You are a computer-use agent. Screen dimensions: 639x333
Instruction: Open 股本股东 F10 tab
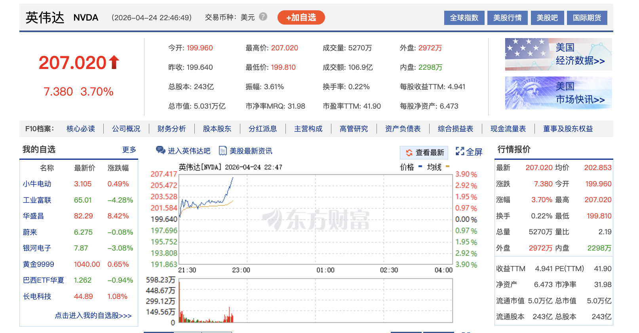coord(217,129)
